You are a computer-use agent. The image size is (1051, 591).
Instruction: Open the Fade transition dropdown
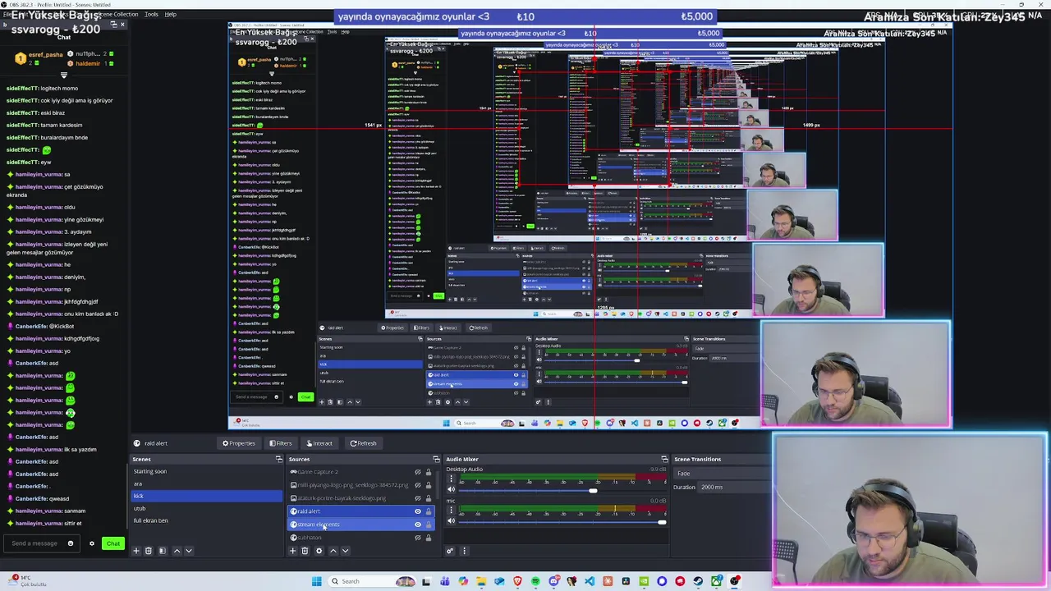point(721,473)
